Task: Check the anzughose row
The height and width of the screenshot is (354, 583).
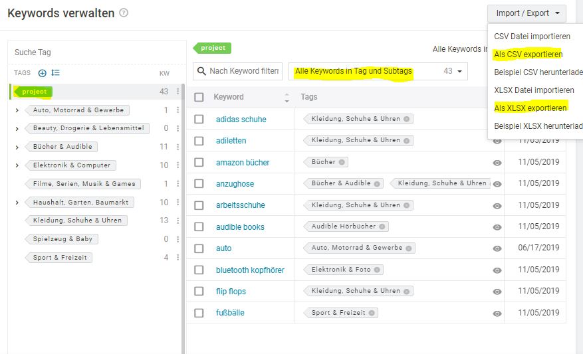Action: click(x=199, y=183)
